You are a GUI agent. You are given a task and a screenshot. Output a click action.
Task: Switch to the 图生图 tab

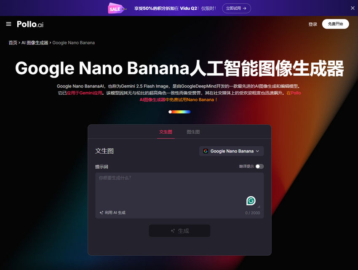(x=193, y=132)
